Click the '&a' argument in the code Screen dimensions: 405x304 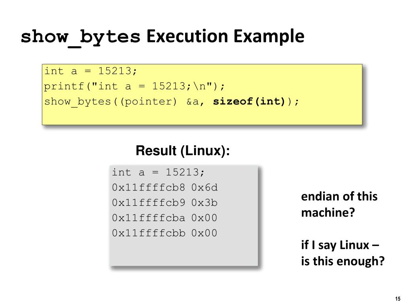coord(193,102)
